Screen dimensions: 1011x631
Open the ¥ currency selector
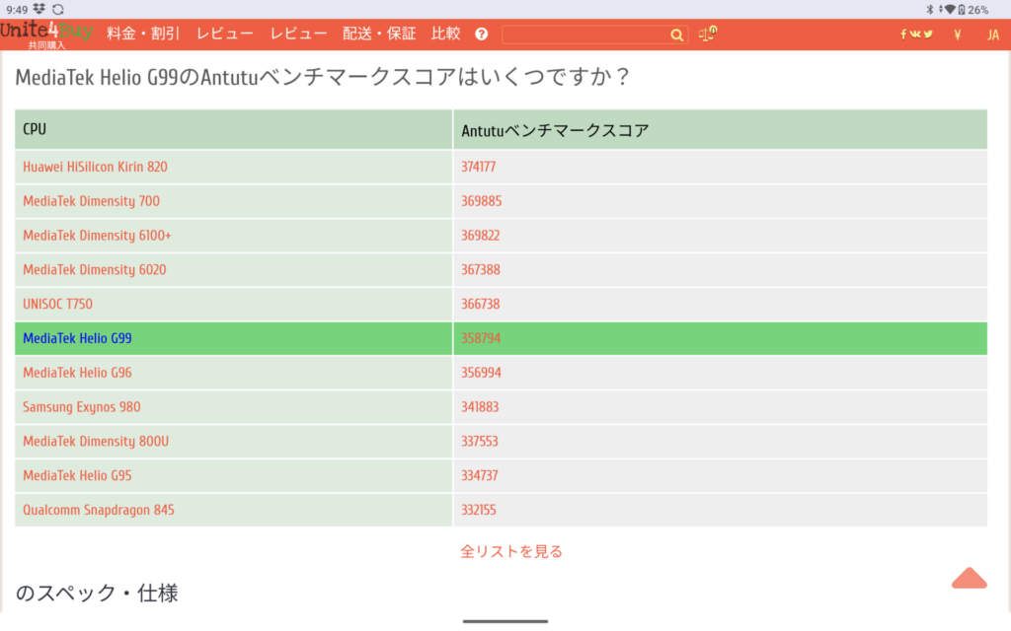(x=958, y=35)
